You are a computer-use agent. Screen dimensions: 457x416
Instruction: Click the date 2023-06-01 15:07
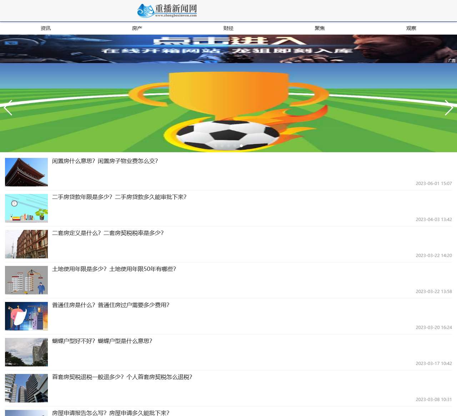(434, 184)
